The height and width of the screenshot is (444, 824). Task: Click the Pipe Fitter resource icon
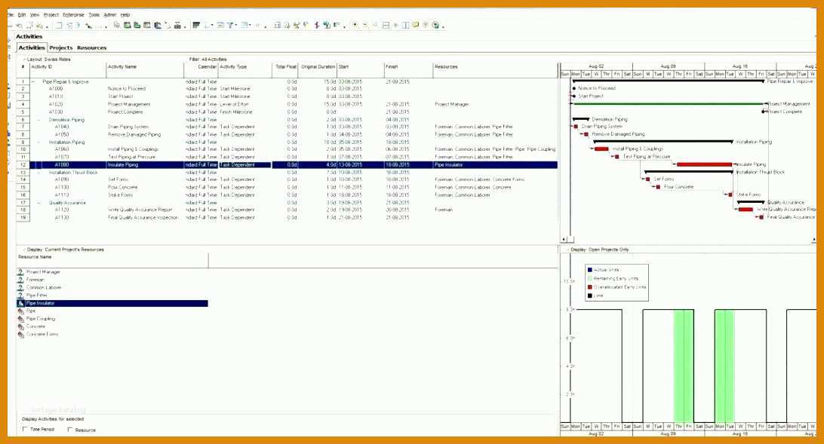click(x=20, y=295)
